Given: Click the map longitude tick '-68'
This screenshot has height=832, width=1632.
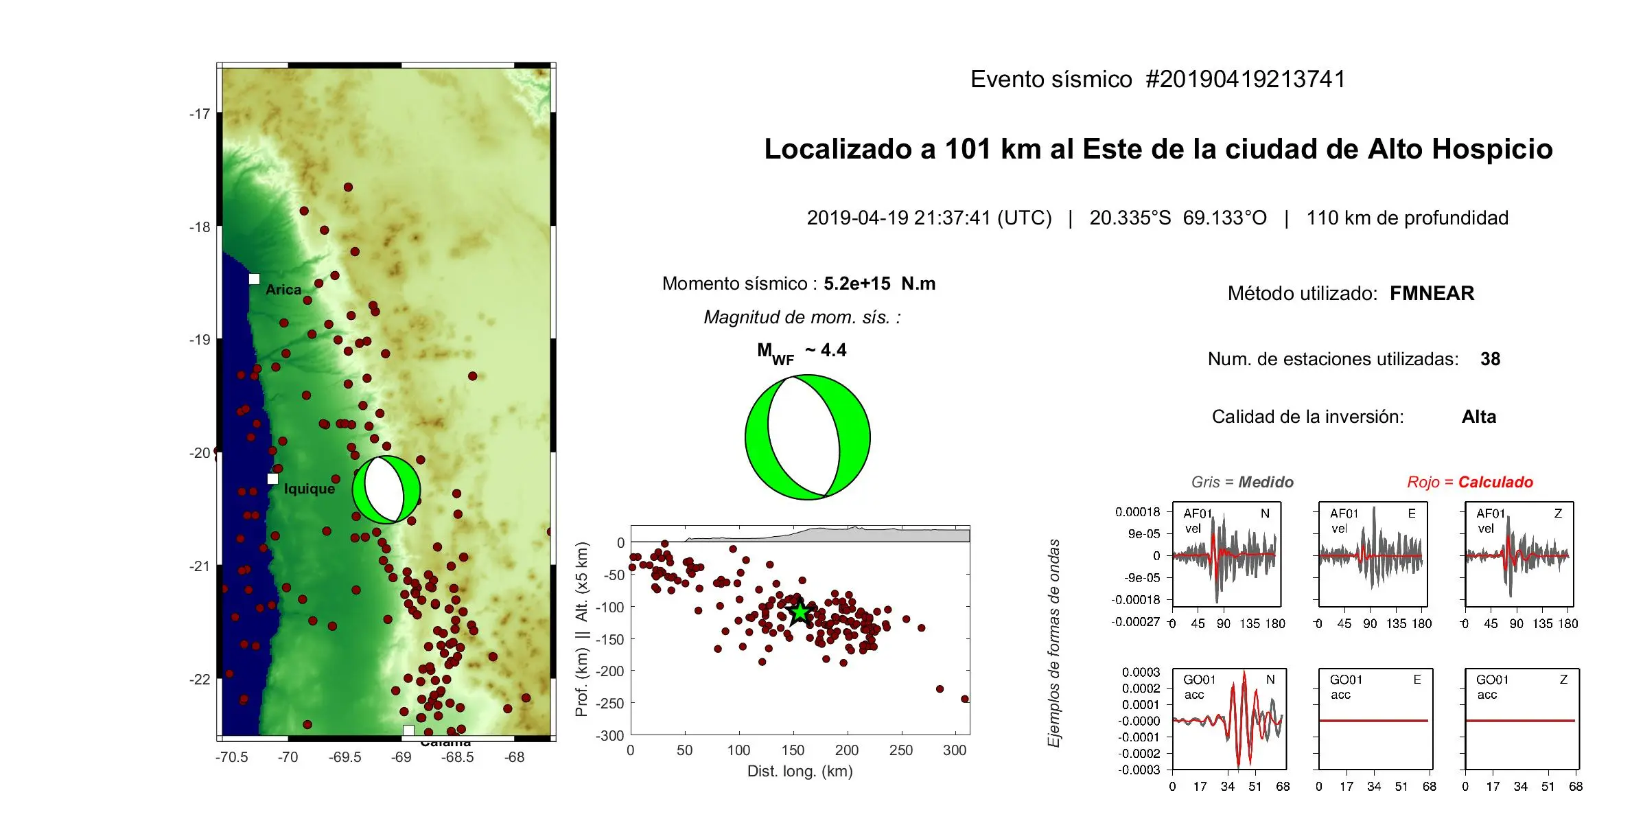Looking at the screenshot, I should 515,757.
